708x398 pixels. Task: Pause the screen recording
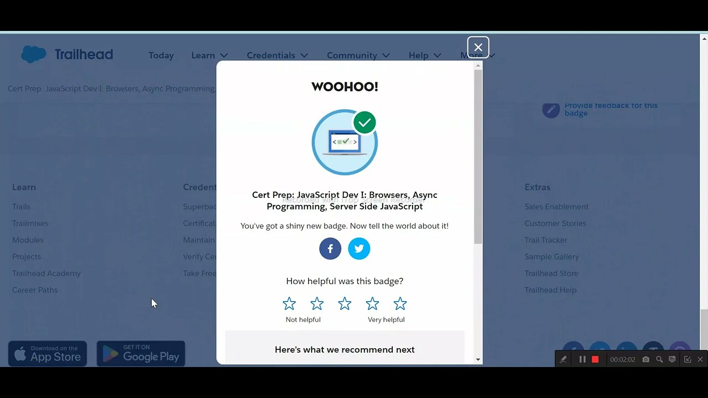tap(582, 359)
